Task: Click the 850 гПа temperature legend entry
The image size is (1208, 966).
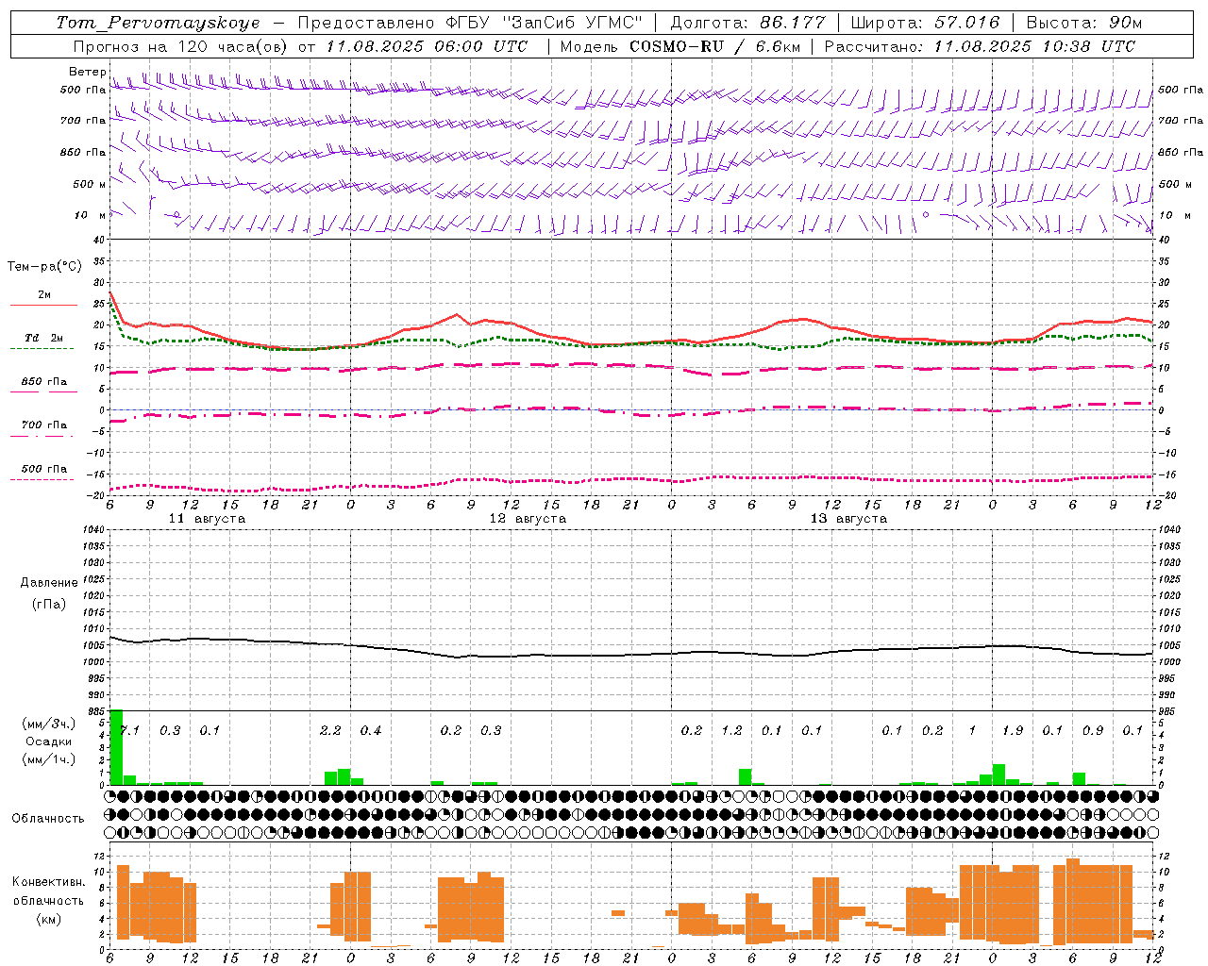Action: coord(44,382)
